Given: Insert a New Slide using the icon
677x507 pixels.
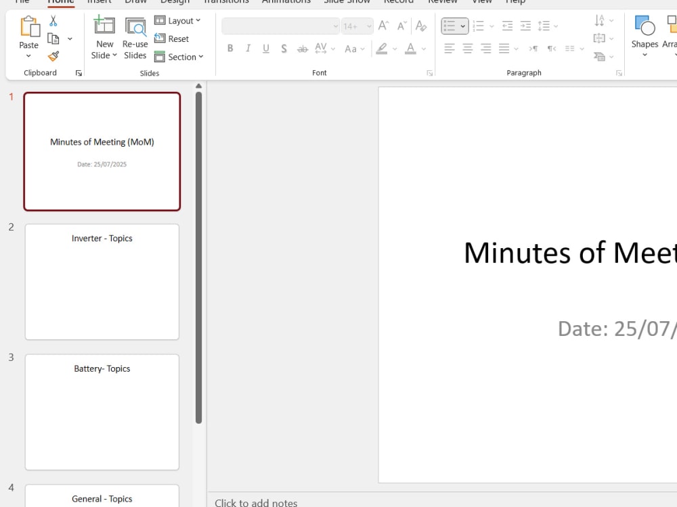Looking at the screenshot, I should [104, 26].
